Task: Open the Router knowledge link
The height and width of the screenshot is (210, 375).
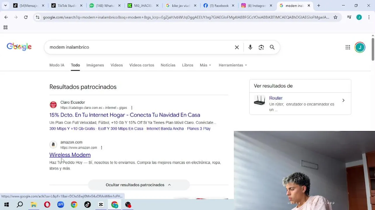Action: pos(276,98)
